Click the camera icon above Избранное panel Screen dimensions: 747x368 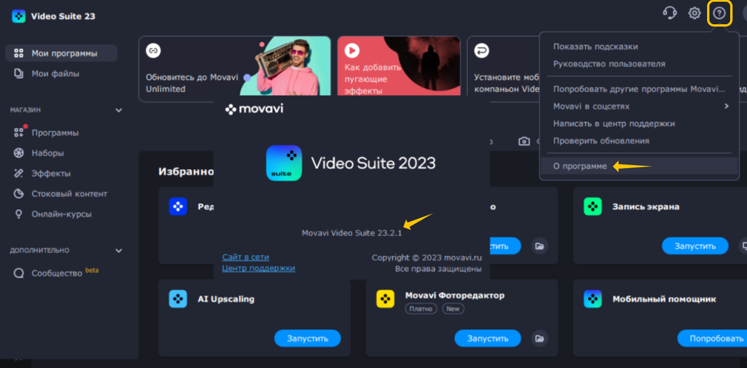pyautogui.click(x=524, y=141)
